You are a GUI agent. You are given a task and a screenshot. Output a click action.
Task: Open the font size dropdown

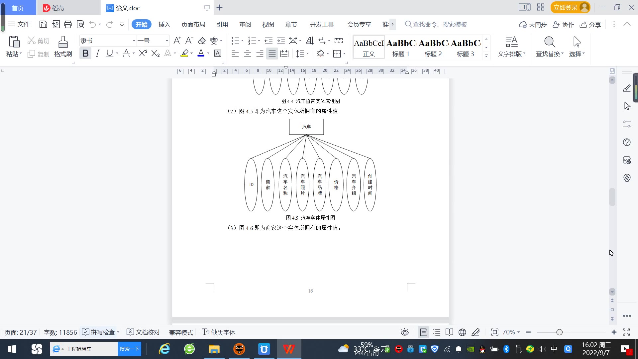click(x=167, y=41)
